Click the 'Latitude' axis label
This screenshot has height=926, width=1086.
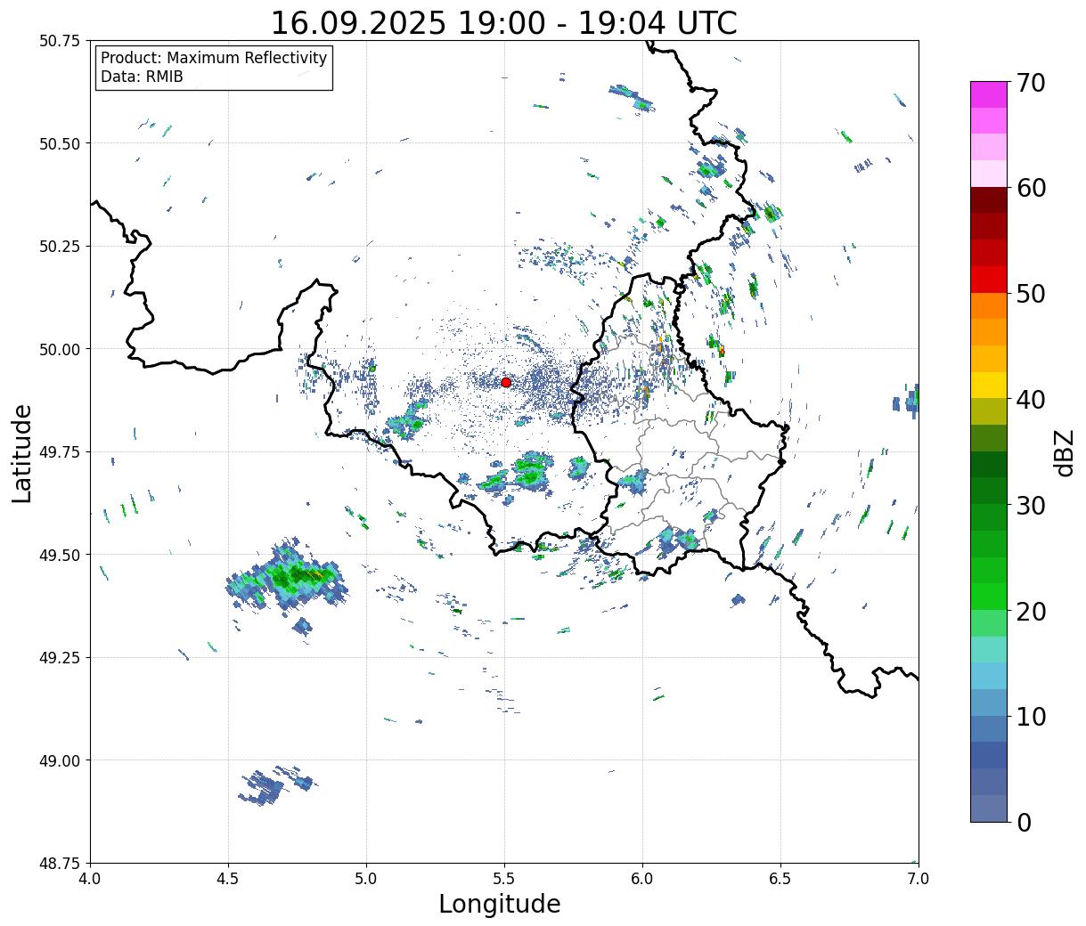click(22, 452)
